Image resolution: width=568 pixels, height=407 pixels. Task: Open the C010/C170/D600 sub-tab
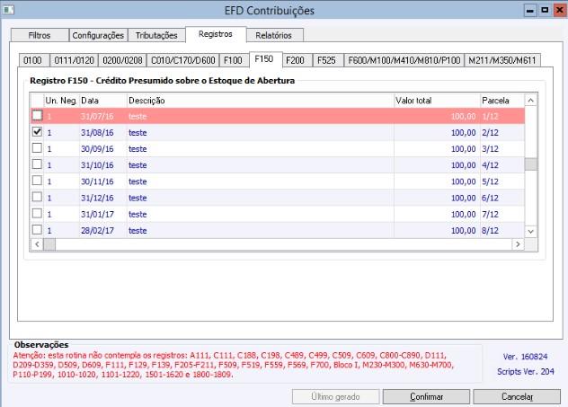183,60
